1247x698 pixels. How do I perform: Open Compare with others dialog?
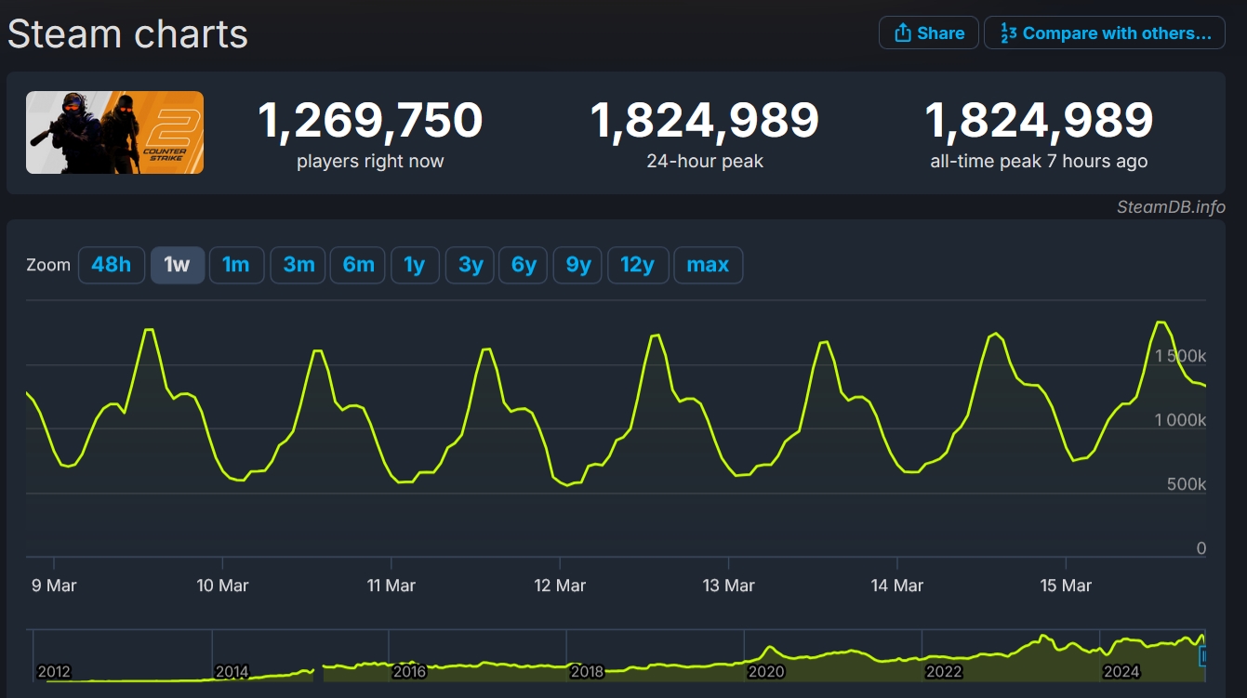(x=1105, y=33)
